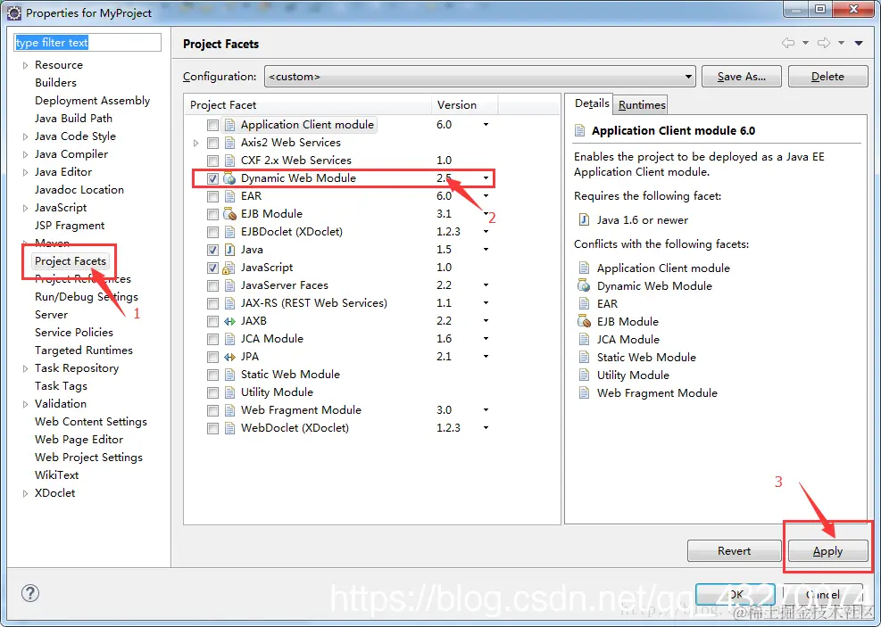The height and width of the screenshot is (627, 881).
Task: Click the JavaServer Faces facet icon
Action: [x=229, y=285]
